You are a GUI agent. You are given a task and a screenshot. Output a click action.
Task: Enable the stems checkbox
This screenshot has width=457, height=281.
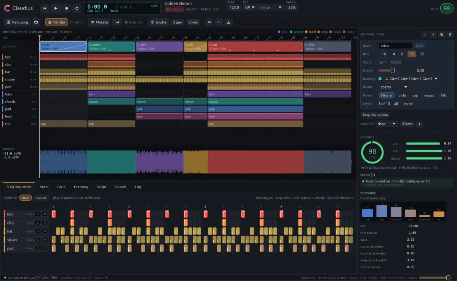pyautogui.click(x=71, y=22)
